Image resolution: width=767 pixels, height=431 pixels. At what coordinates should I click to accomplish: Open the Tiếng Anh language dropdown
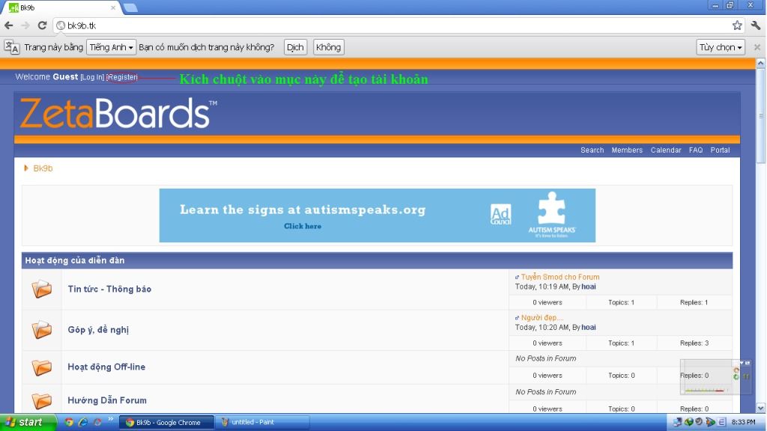[112, 47]
